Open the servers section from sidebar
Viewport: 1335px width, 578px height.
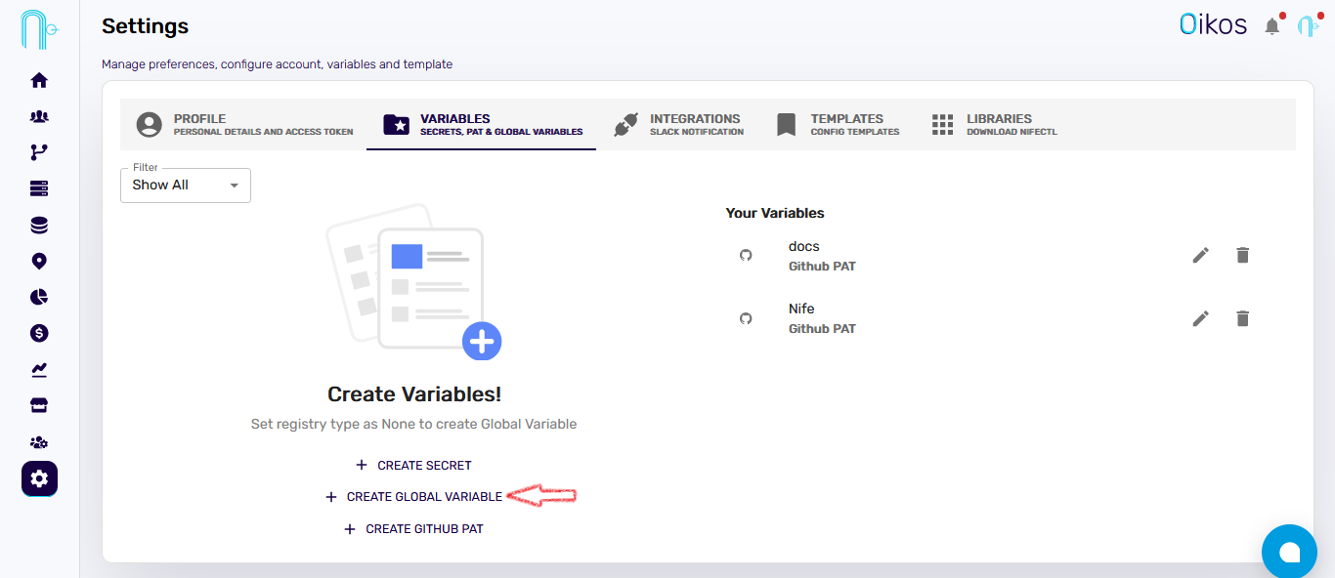coord(39,187)
